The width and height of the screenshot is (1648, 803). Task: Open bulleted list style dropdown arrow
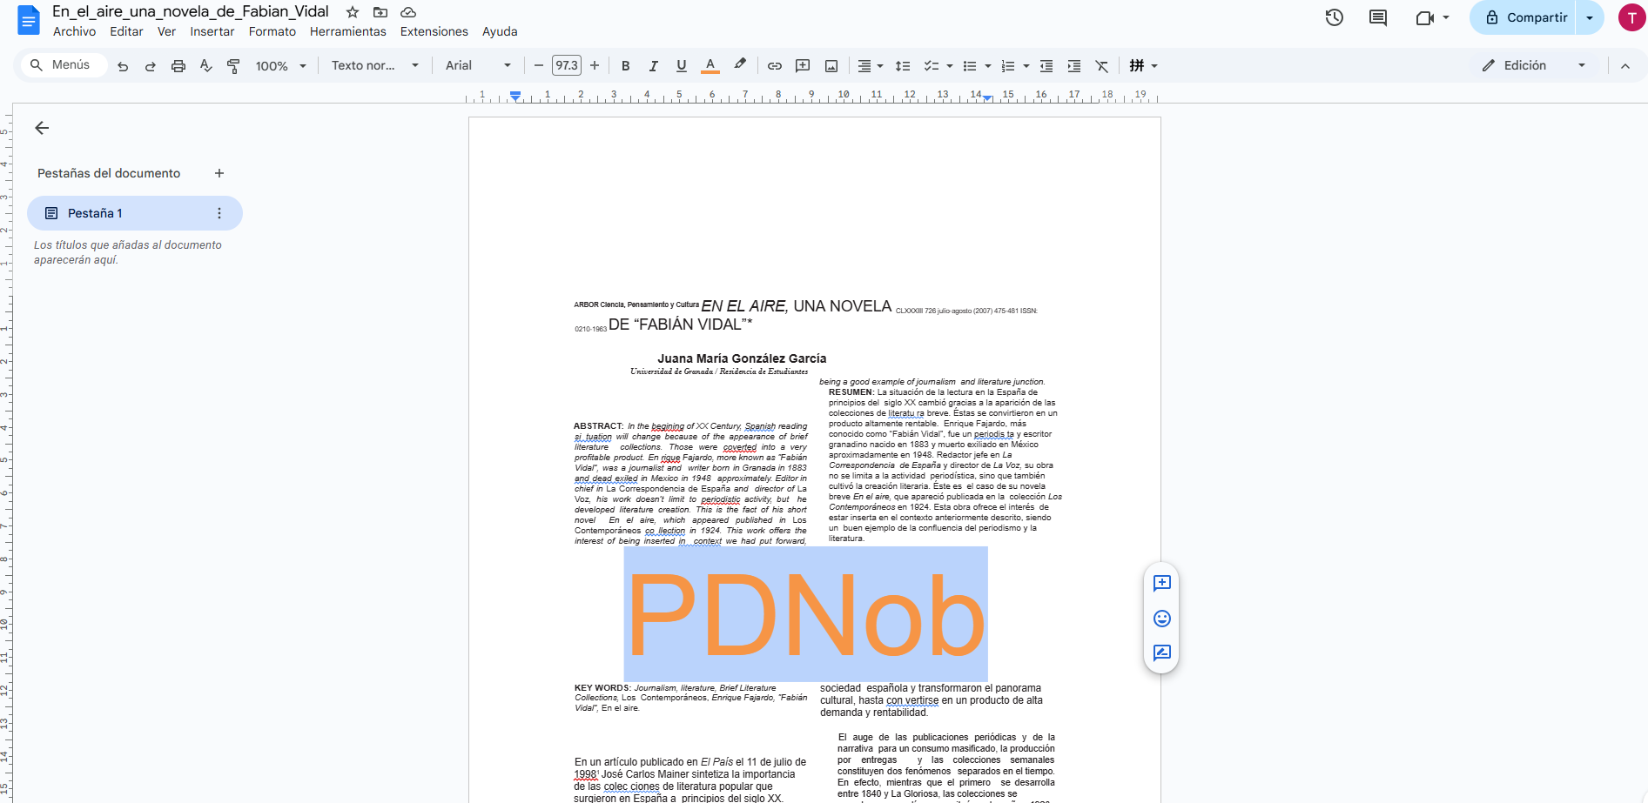(x=988, y=66)
